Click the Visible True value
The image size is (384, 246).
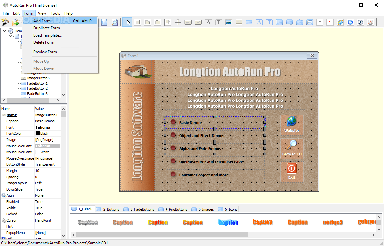pyautogui.click(x=47, y=208)
